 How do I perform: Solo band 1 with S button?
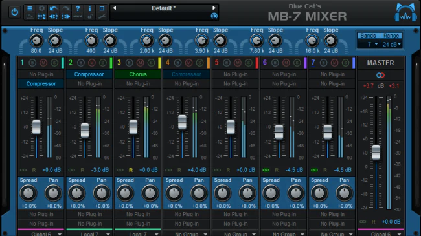(54, 63)
